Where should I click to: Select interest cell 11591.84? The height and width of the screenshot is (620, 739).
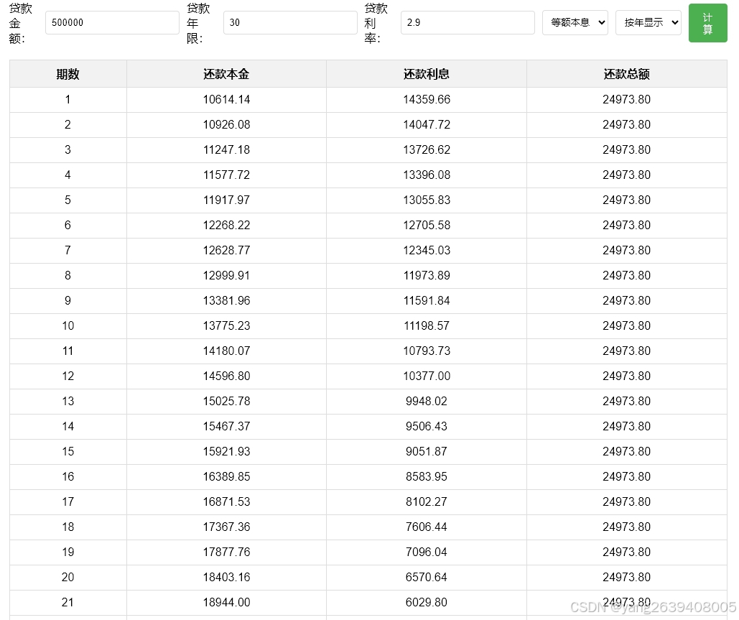coord(427,301)
